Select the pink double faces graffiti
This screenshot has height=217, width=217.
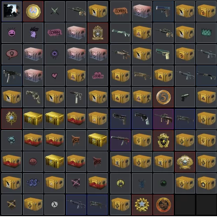[x=98, y=76]
